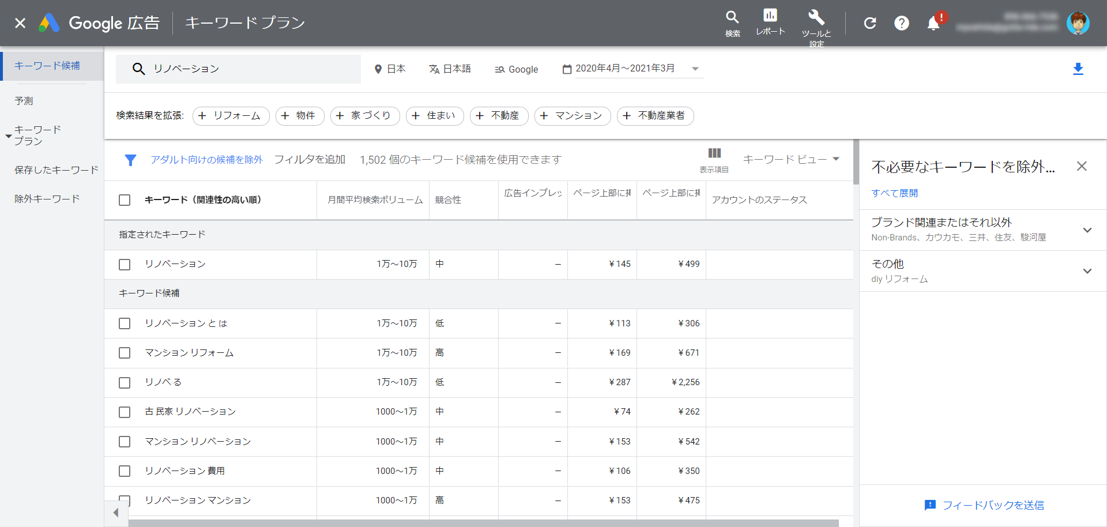
Task: Go to 予測 in the left sidebar
Action: point(24,101)
